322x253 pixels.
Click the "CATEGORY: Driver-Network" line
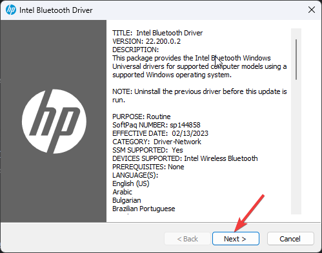click(157, 142)
